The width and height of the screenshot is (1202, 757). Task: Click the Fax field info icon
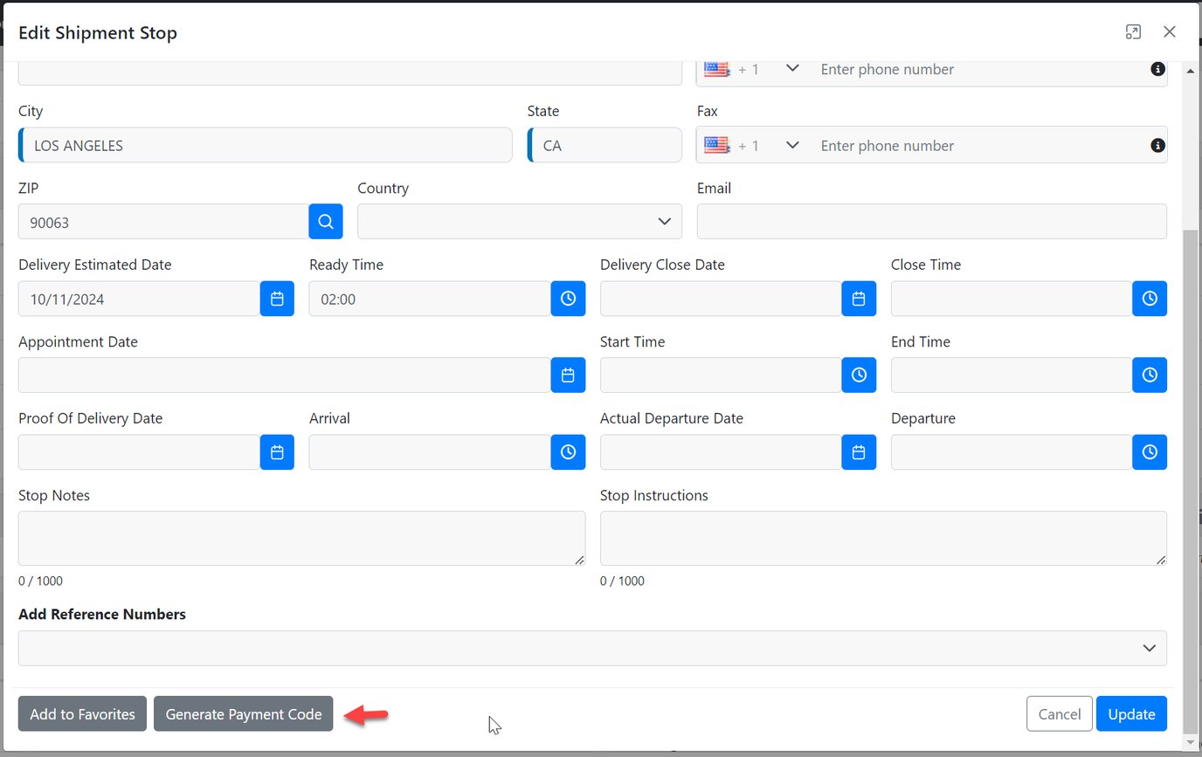pos(1157,145)
